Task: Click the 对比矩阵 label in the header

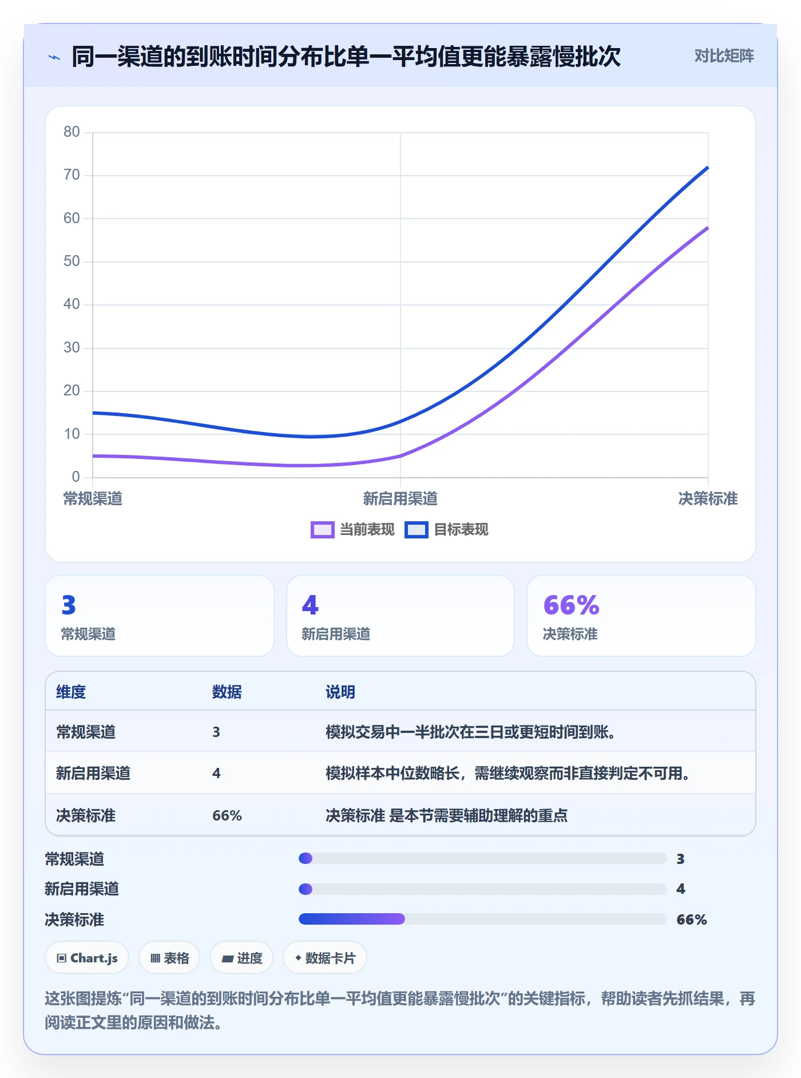Action: coord(724,56)
